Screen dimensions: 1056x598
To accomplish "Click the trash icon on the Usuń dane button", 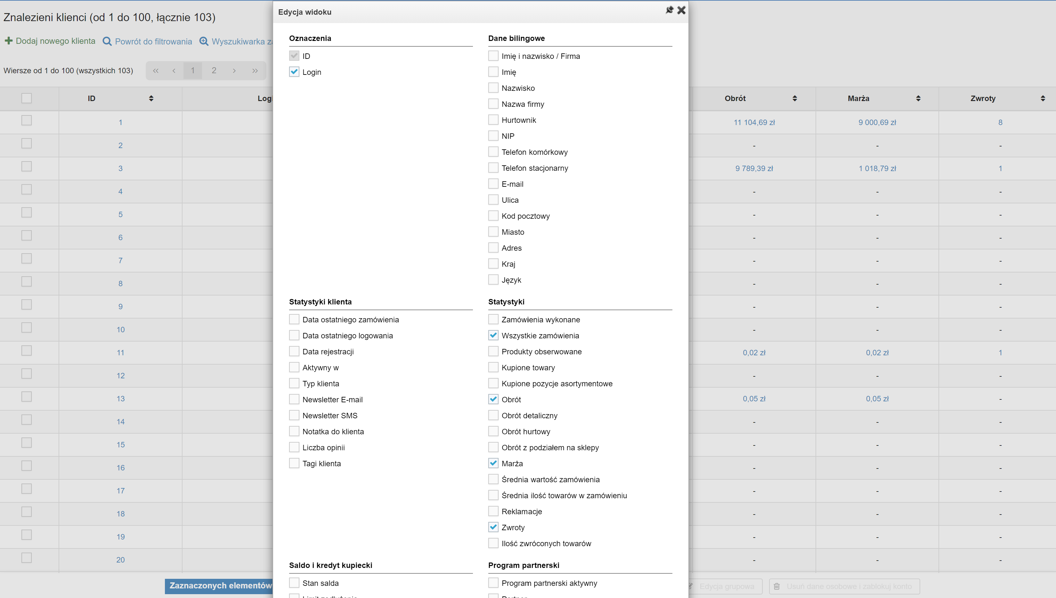I will pos(777,586).
